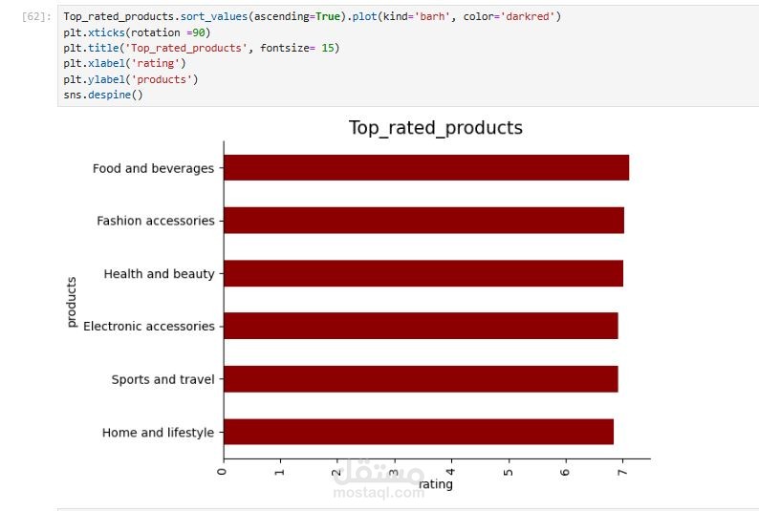
Task: Click the x-axis tick label 5
Action: [509, 471]
